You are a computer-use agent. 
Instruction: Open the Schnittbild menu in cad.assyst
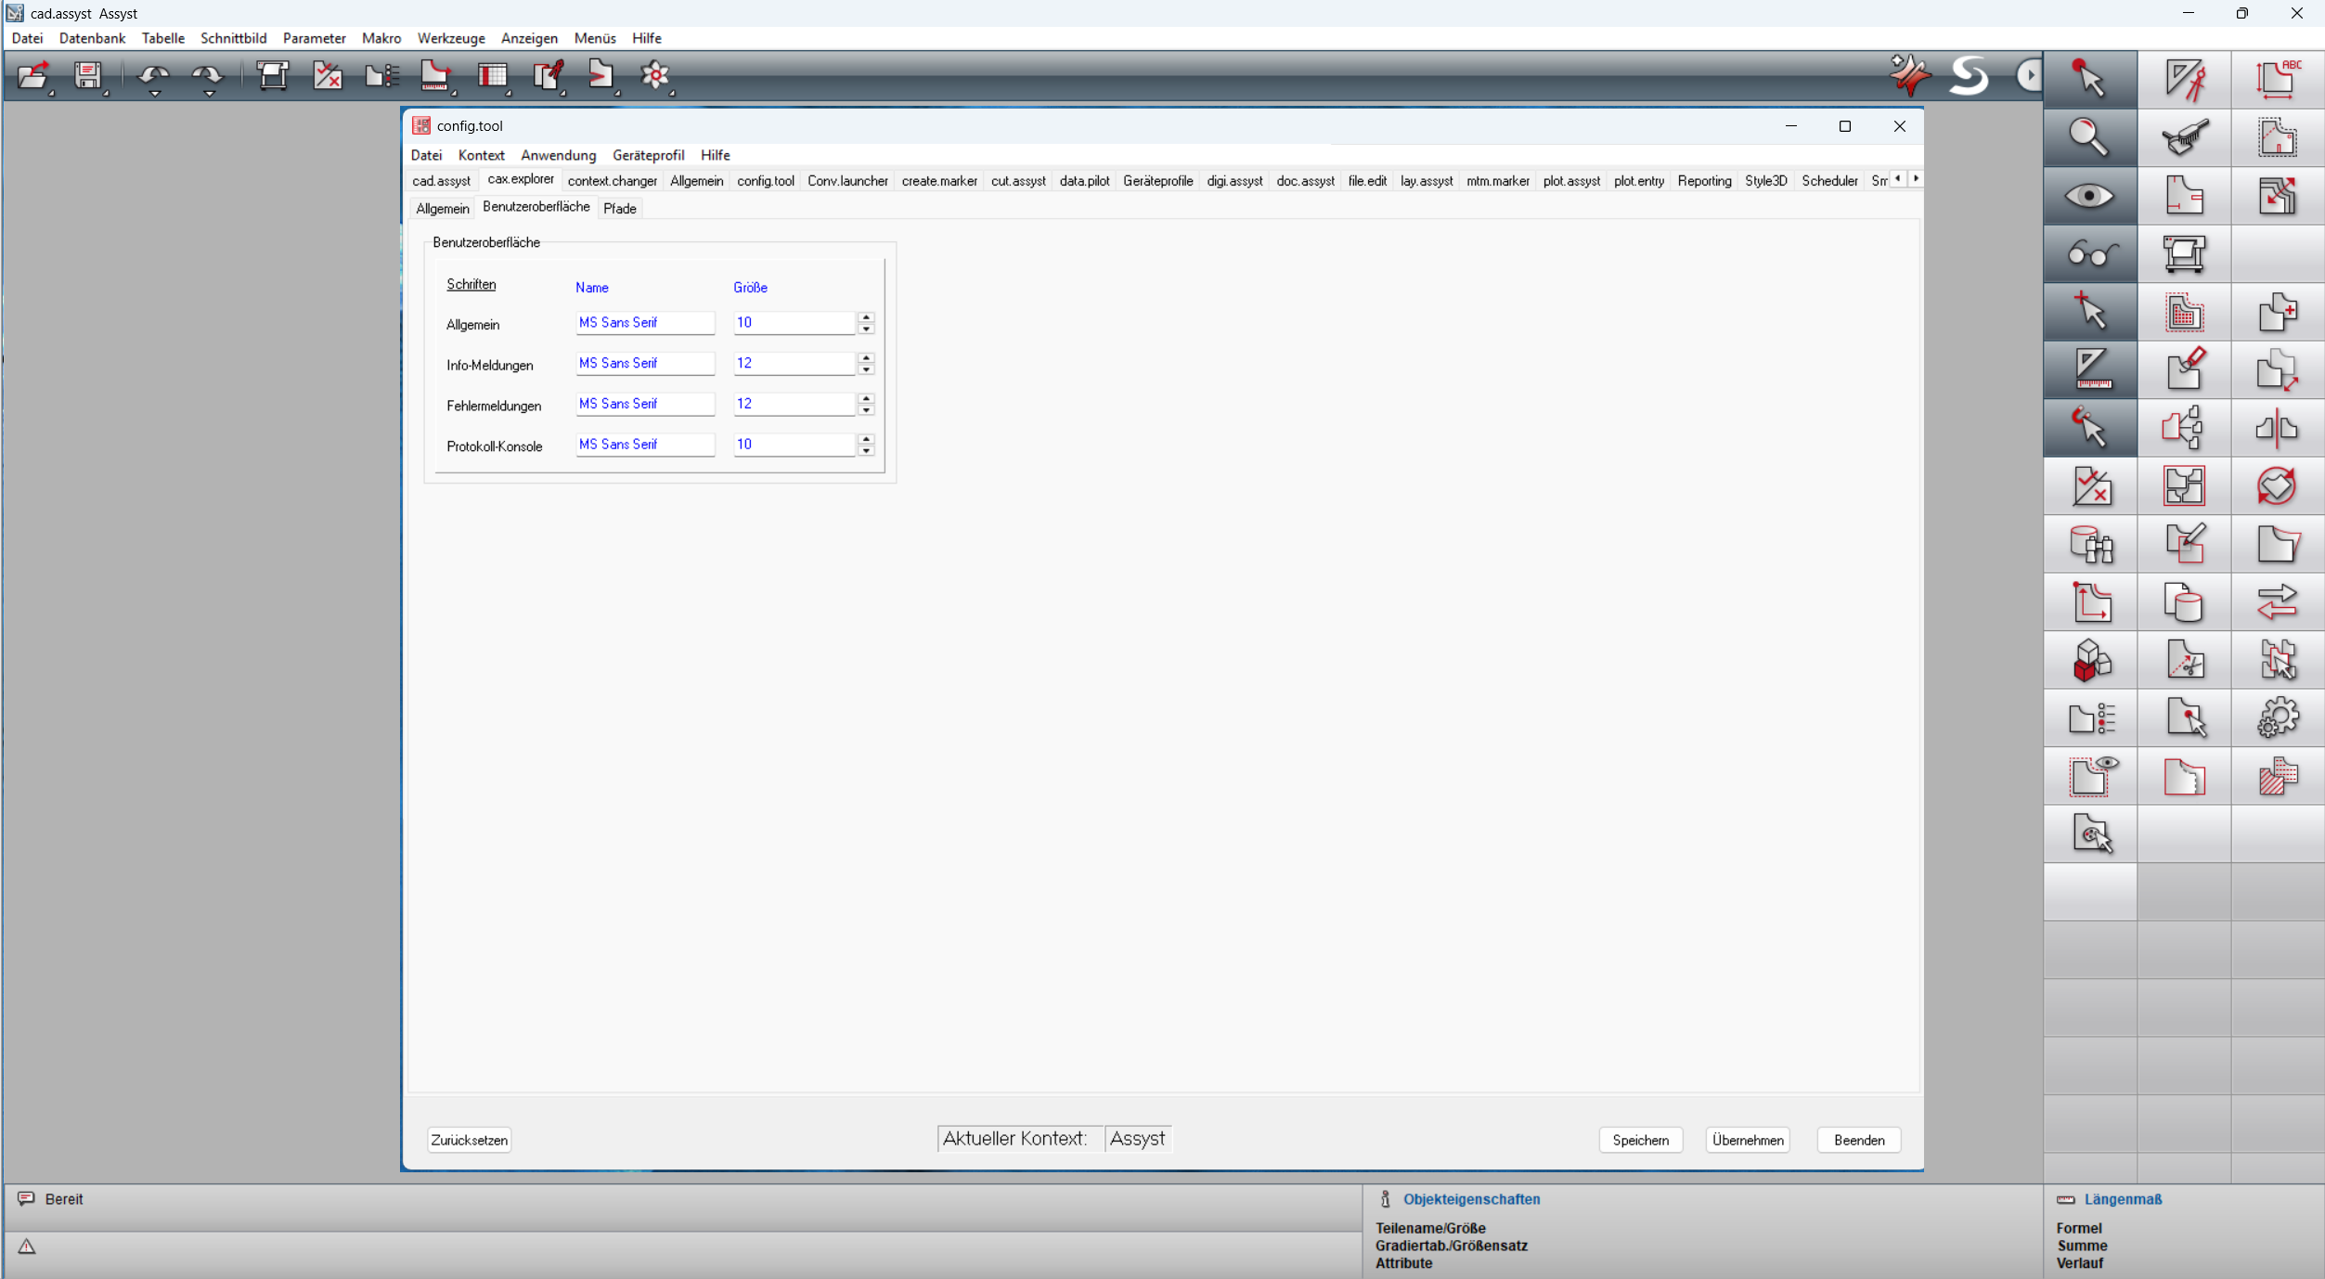point(234,38)
